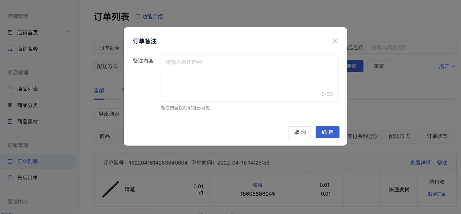The width and height of the screenshot is (461, 214).
Task: Open 商品列表 menu item
Action: (x=28, y=89)
